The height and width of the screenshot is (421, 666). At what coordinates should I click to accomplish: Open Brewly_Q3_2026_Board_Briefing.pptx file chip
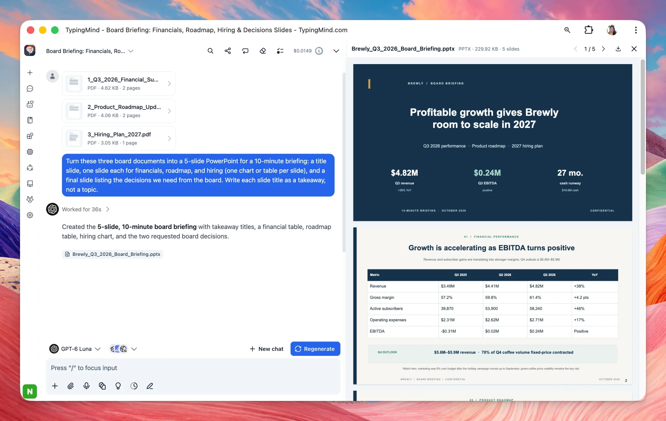[112, 254]
